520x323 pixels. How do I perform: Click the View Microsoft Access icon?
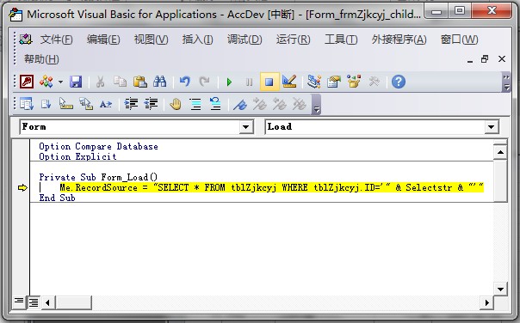coord(27,82)
